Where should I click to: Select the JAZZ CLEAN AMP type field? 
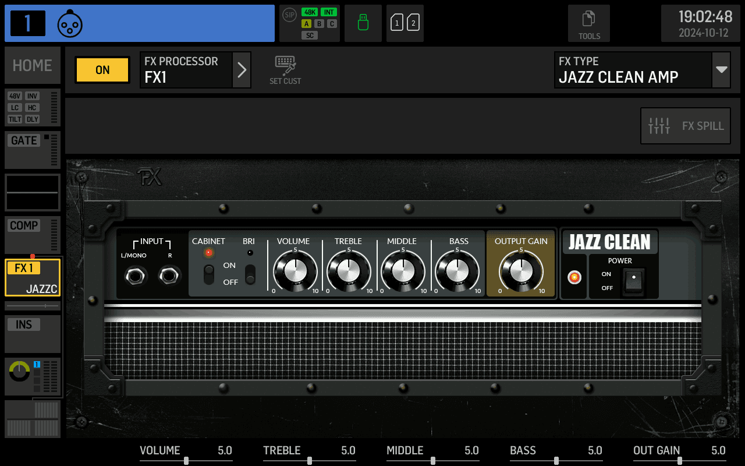633,70
